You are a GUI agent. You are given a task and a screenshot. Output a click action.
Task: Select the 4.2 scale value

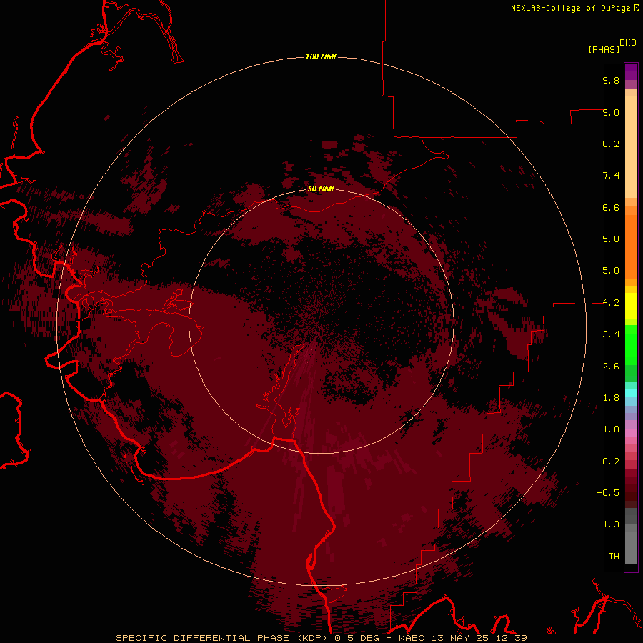pos(611,303)
